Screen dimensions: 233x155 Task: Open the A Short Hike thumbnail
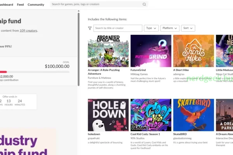pos(193,51)
